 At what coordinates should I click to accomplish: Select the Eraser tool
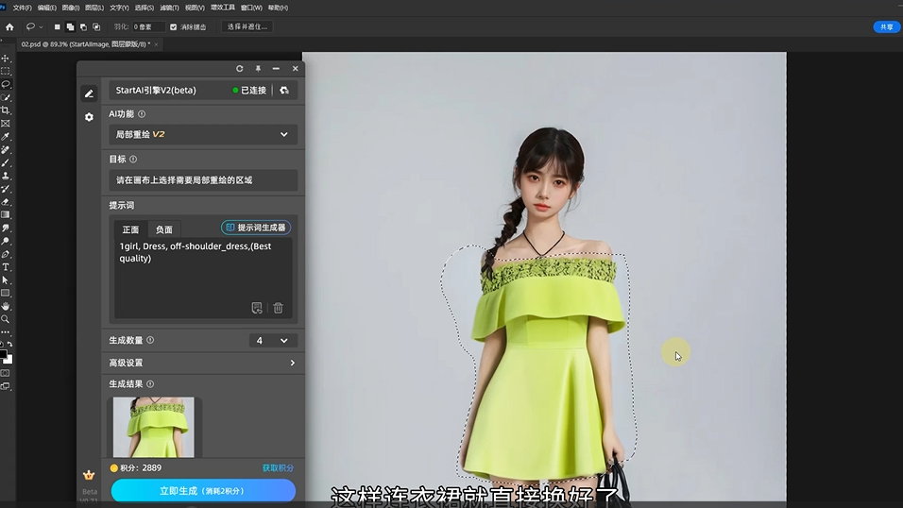click(5, 202)
